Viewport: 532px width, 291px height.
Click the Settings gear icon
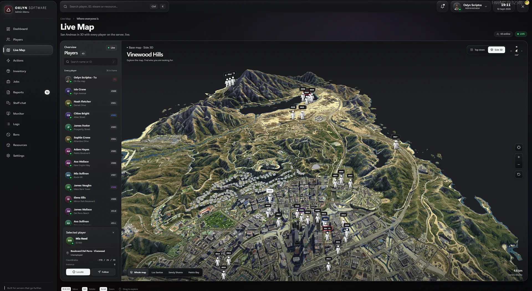coord(8,156)
